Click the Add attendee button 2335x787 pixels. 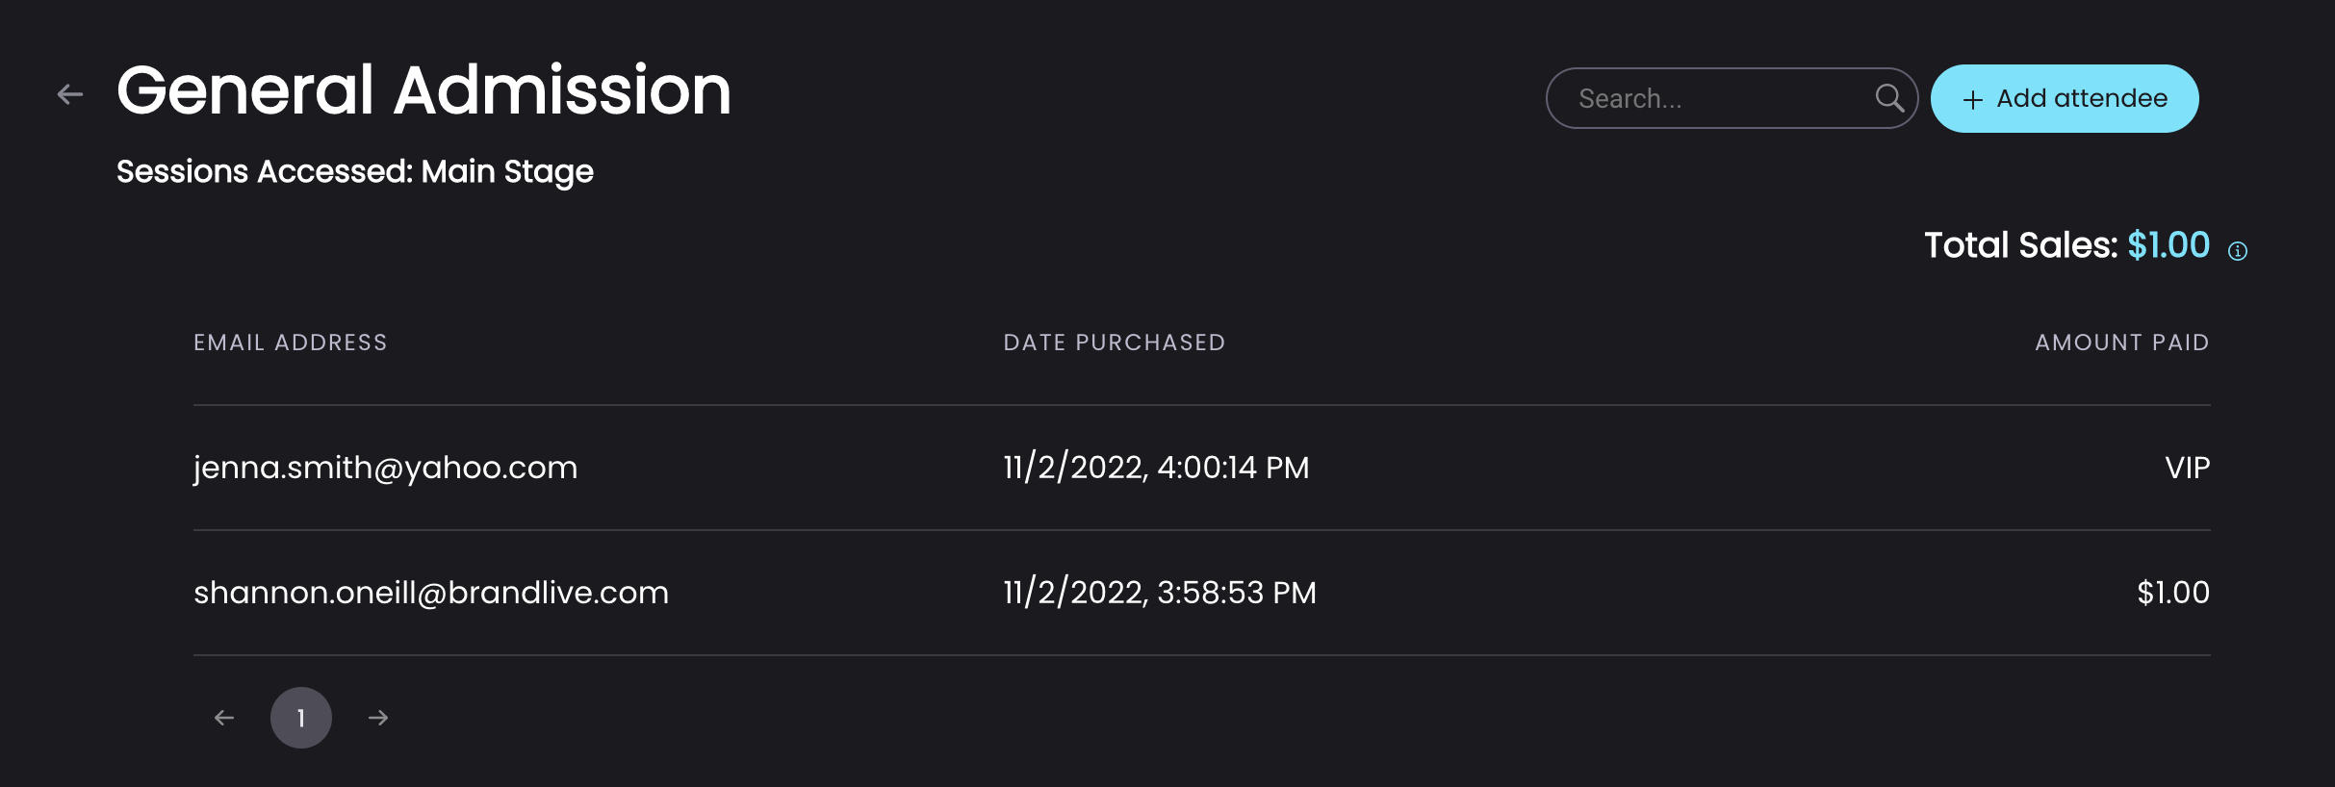click(2065, 98)
